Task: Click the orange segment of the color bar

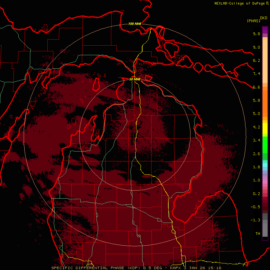Action: pos(265,103)
